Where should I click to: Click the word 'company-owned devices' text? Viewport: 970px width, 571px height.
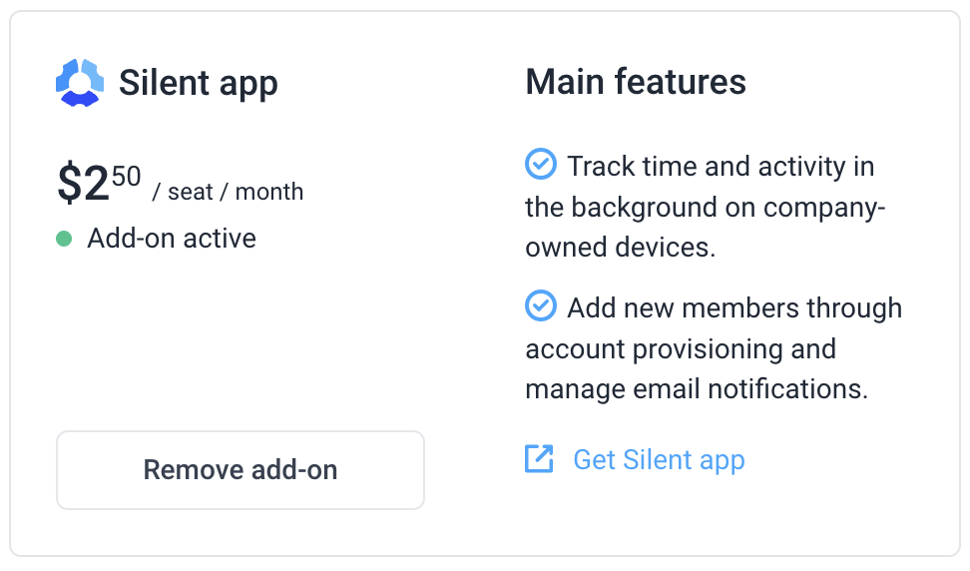point(706,227)
